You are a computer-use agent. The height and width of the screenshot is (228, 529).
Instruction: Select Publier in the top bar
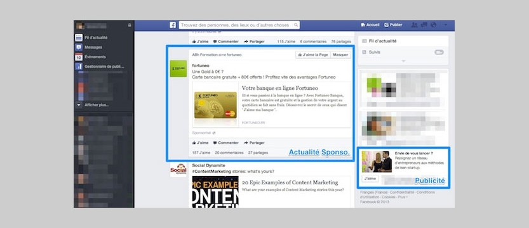coord(393,25)
